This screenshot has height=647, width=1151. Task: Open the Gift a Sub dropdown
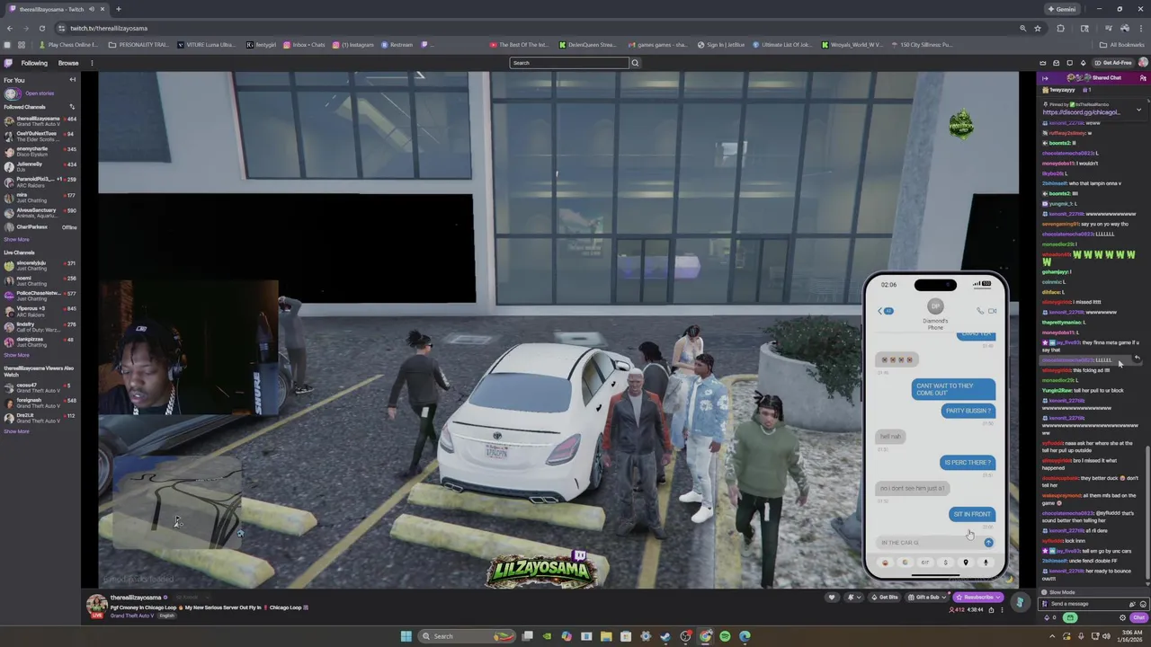(928, 598)
